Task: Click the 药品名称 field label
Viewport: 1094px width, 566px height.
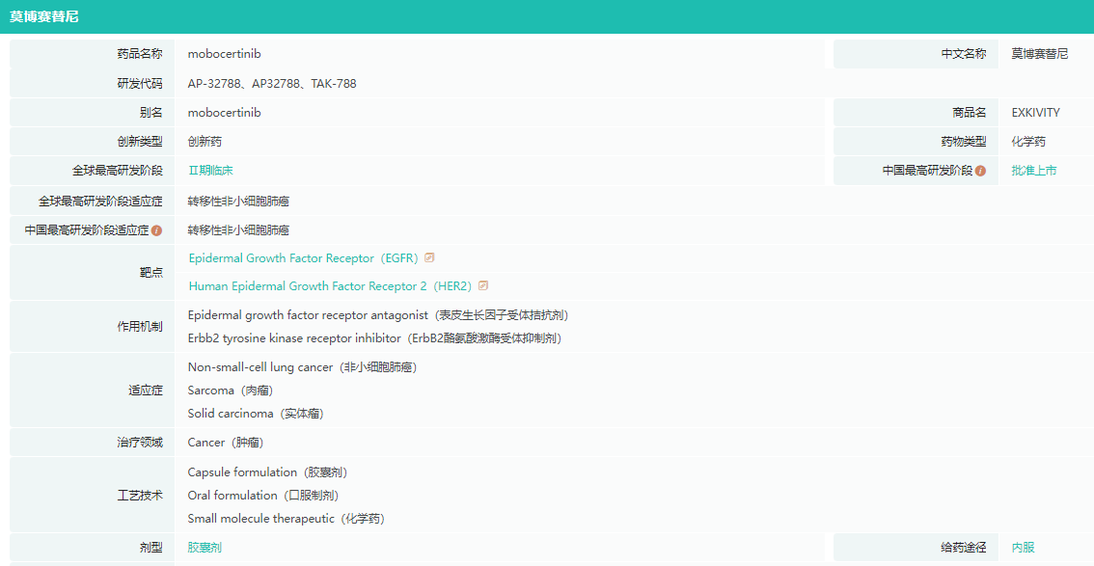Action: [x=140, y=54]
